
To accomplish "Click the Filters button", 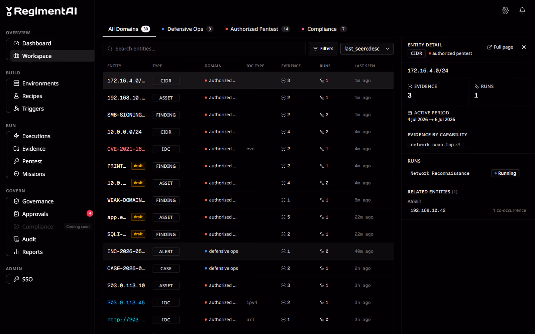I will 323,49.
